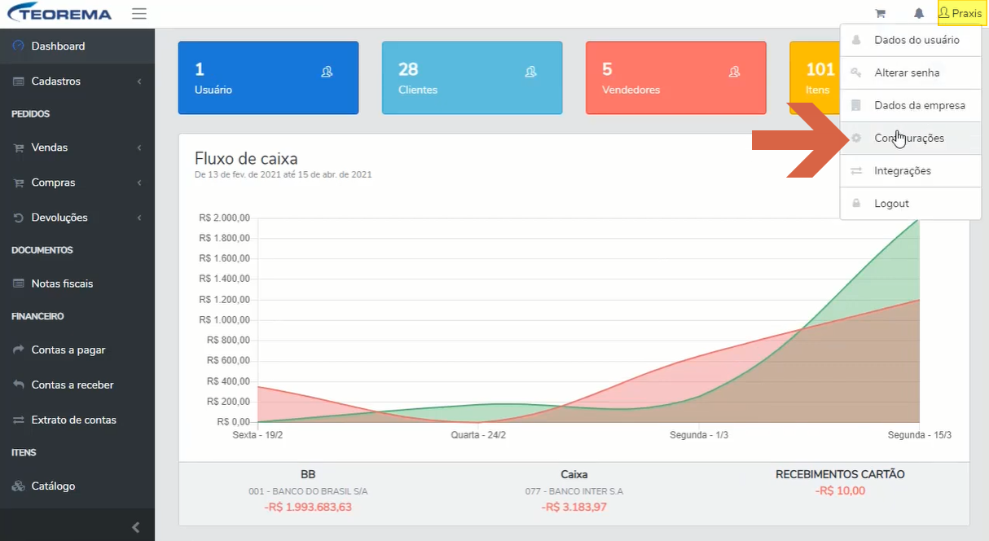Image resolution: width=989 pixels, height=541 pixels.
Task: Click the 'Quarta - 24/2' axis label
Action: coord(478,435)
